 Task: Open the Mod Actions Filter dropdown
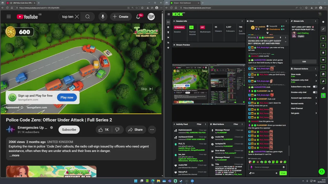236,124
